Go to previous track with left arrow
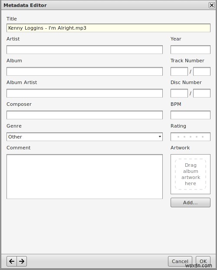 [12, 261]
